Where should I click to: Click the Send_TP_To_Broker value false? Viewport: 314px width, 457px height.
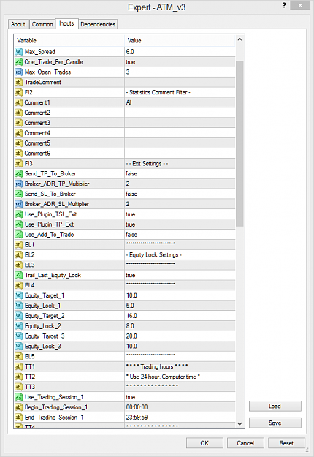coord(131,174)
